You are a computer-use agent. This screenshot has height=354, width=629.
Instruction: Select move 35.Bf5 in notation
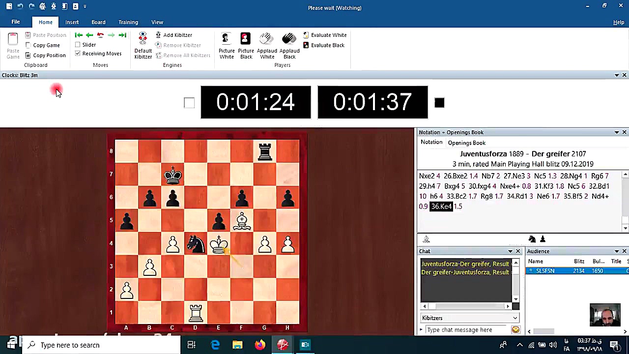(x=573, y=196)
